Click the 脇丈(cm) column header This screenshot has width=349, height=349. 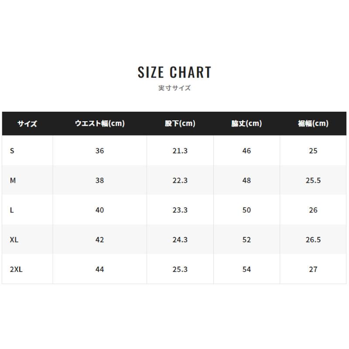pyautogui.click(x=246, y=123)
